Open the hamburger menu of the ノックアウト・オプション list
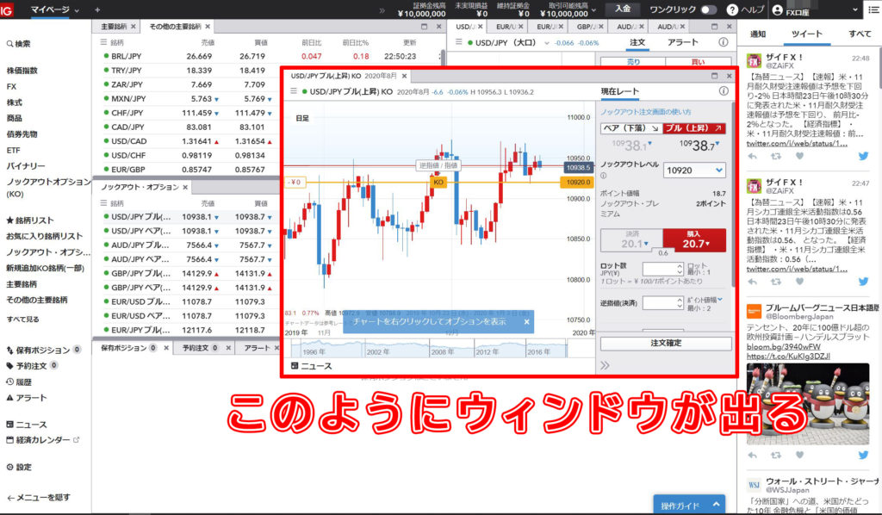 tap(103, 203)
